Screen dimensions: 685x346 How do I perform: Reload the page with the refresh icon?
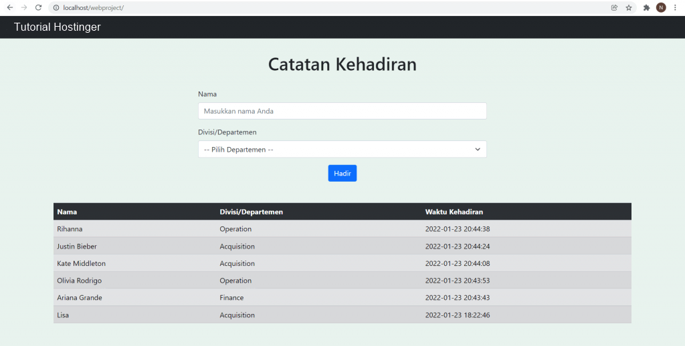click(x=39, y=7)
